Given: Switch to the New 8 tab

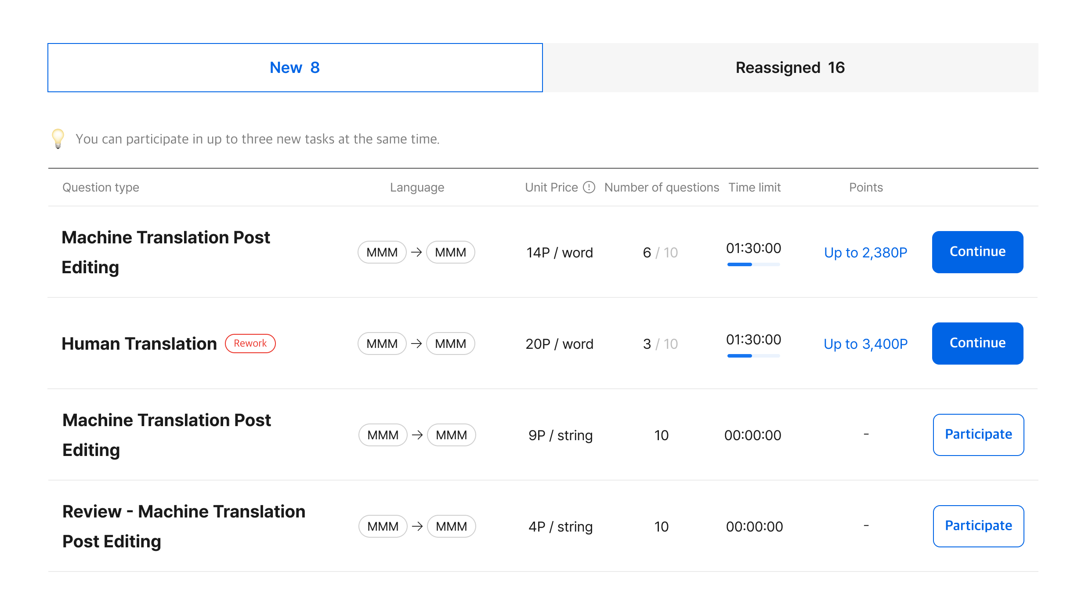Looking at the screenshot, I should click(295, 68).
